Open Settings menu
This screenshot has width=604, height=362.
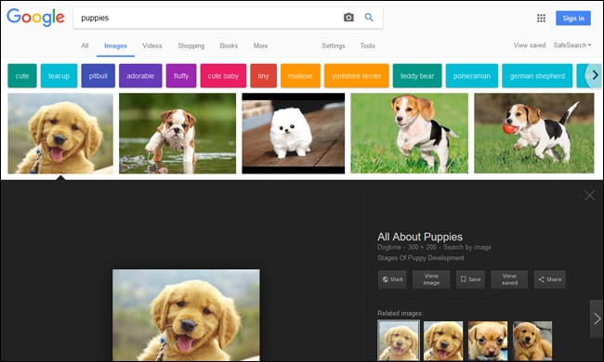[334, 45]
